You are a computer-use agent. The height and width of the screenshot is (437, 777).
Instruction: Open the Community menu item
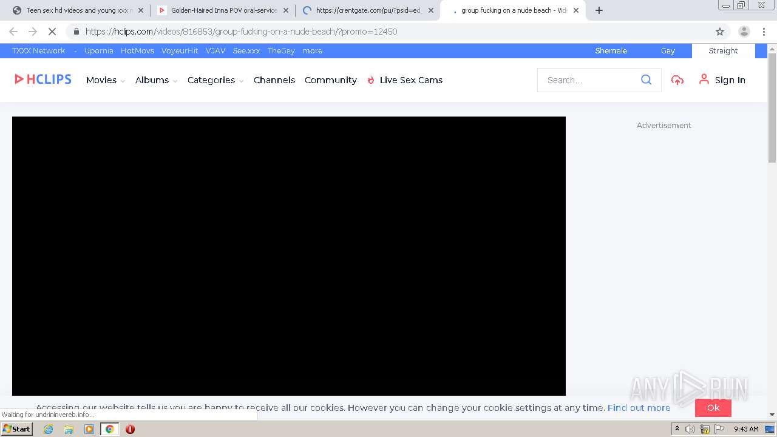[331, 80]
